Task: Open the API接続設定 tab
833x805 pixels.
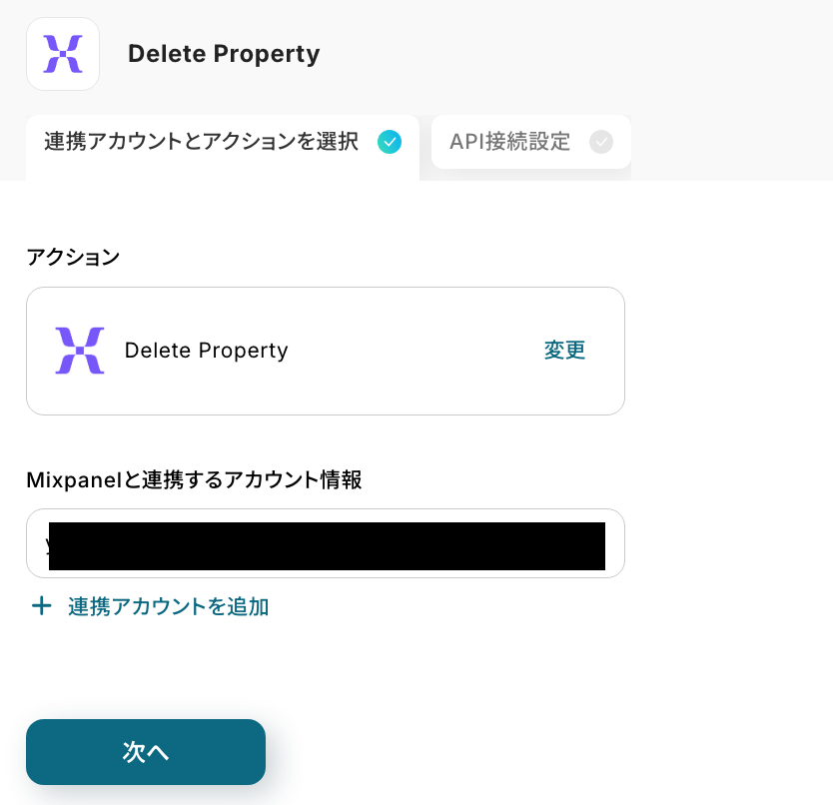Action: (509, 142)
